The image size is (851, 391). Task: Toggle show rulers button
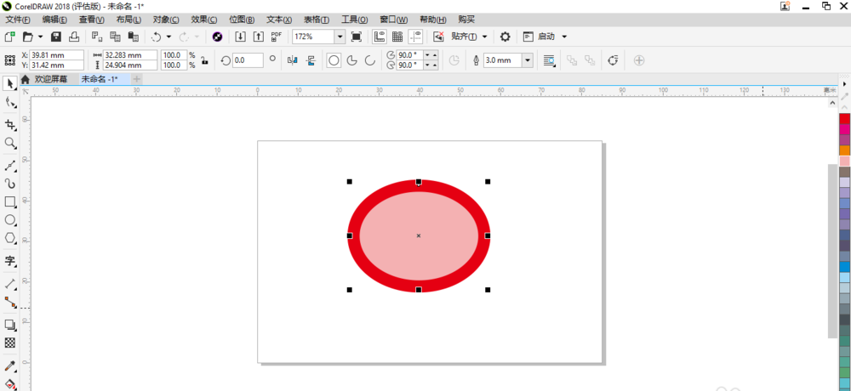click(x=379, y=37)
